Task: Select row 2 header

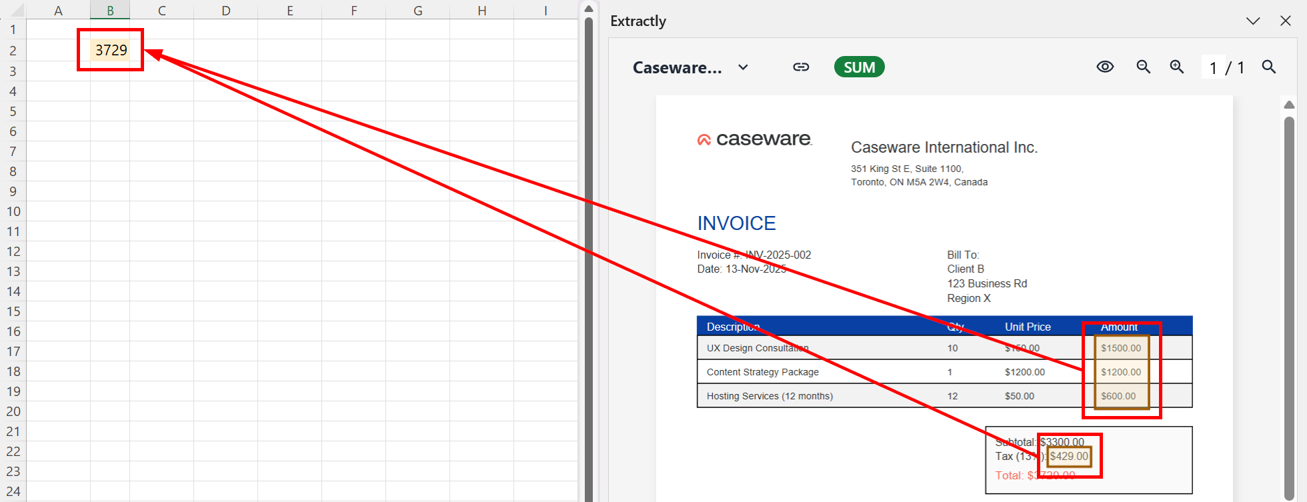Action: [x=13, y=51]
